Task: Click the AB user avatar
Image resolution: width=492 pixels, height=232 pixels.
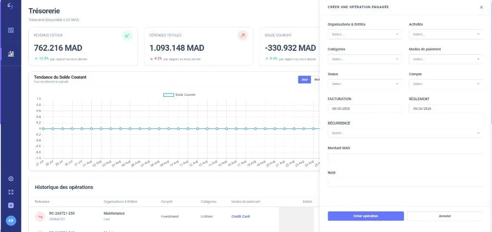Action: pos(11,220)
